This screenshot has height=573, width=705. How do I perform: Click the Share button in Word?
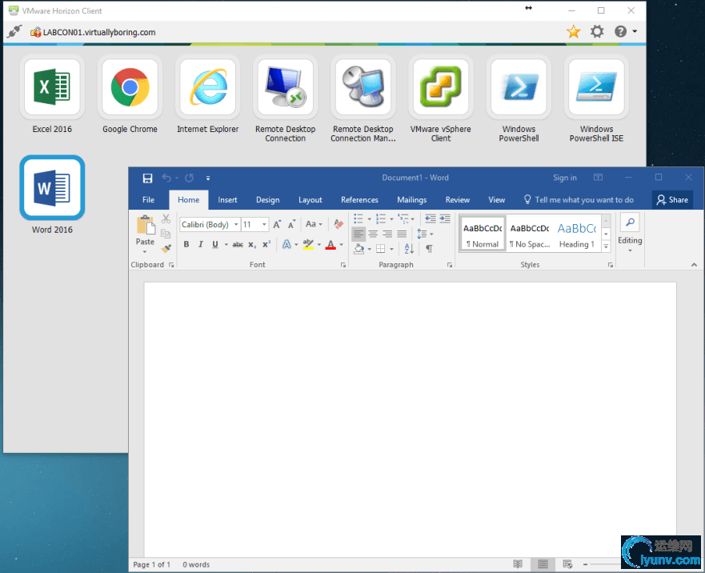pos(673,200)
